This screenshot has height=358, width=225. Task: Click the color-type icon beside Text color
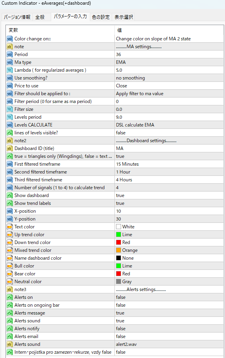9,227
